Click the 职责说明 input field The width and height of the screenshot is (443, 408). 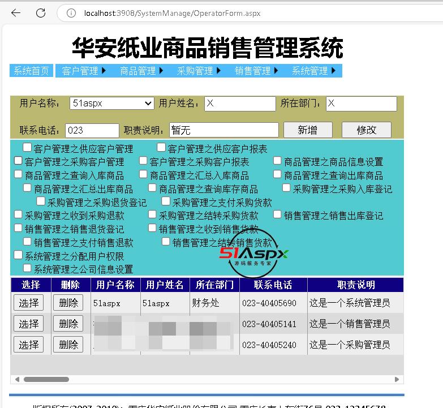click(x=224, y=130)
